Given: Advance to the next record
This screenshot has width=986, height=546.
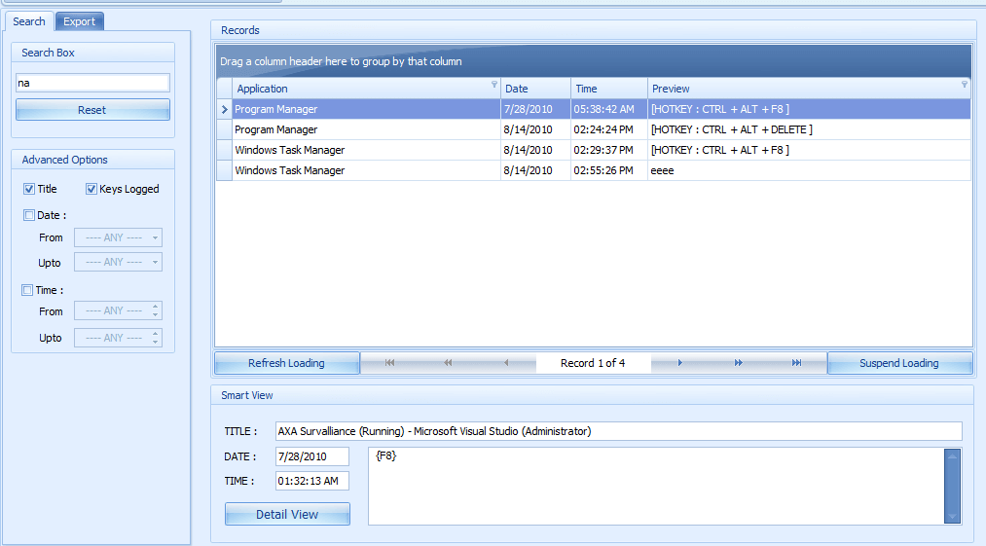Looking at the screenshot, I should click(679, 363).
